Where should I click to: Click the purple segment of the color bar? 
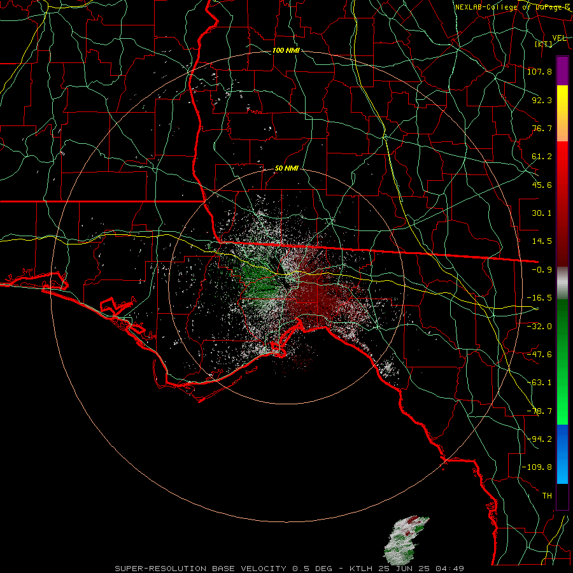point(562,71)
